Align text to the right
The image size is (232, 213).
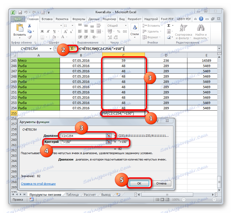click(x=92, y=31)
